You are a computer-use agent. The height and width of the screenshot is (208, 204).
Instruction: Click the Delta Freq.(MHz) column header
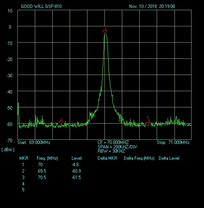pyautogui.click(x=139, y=158)
